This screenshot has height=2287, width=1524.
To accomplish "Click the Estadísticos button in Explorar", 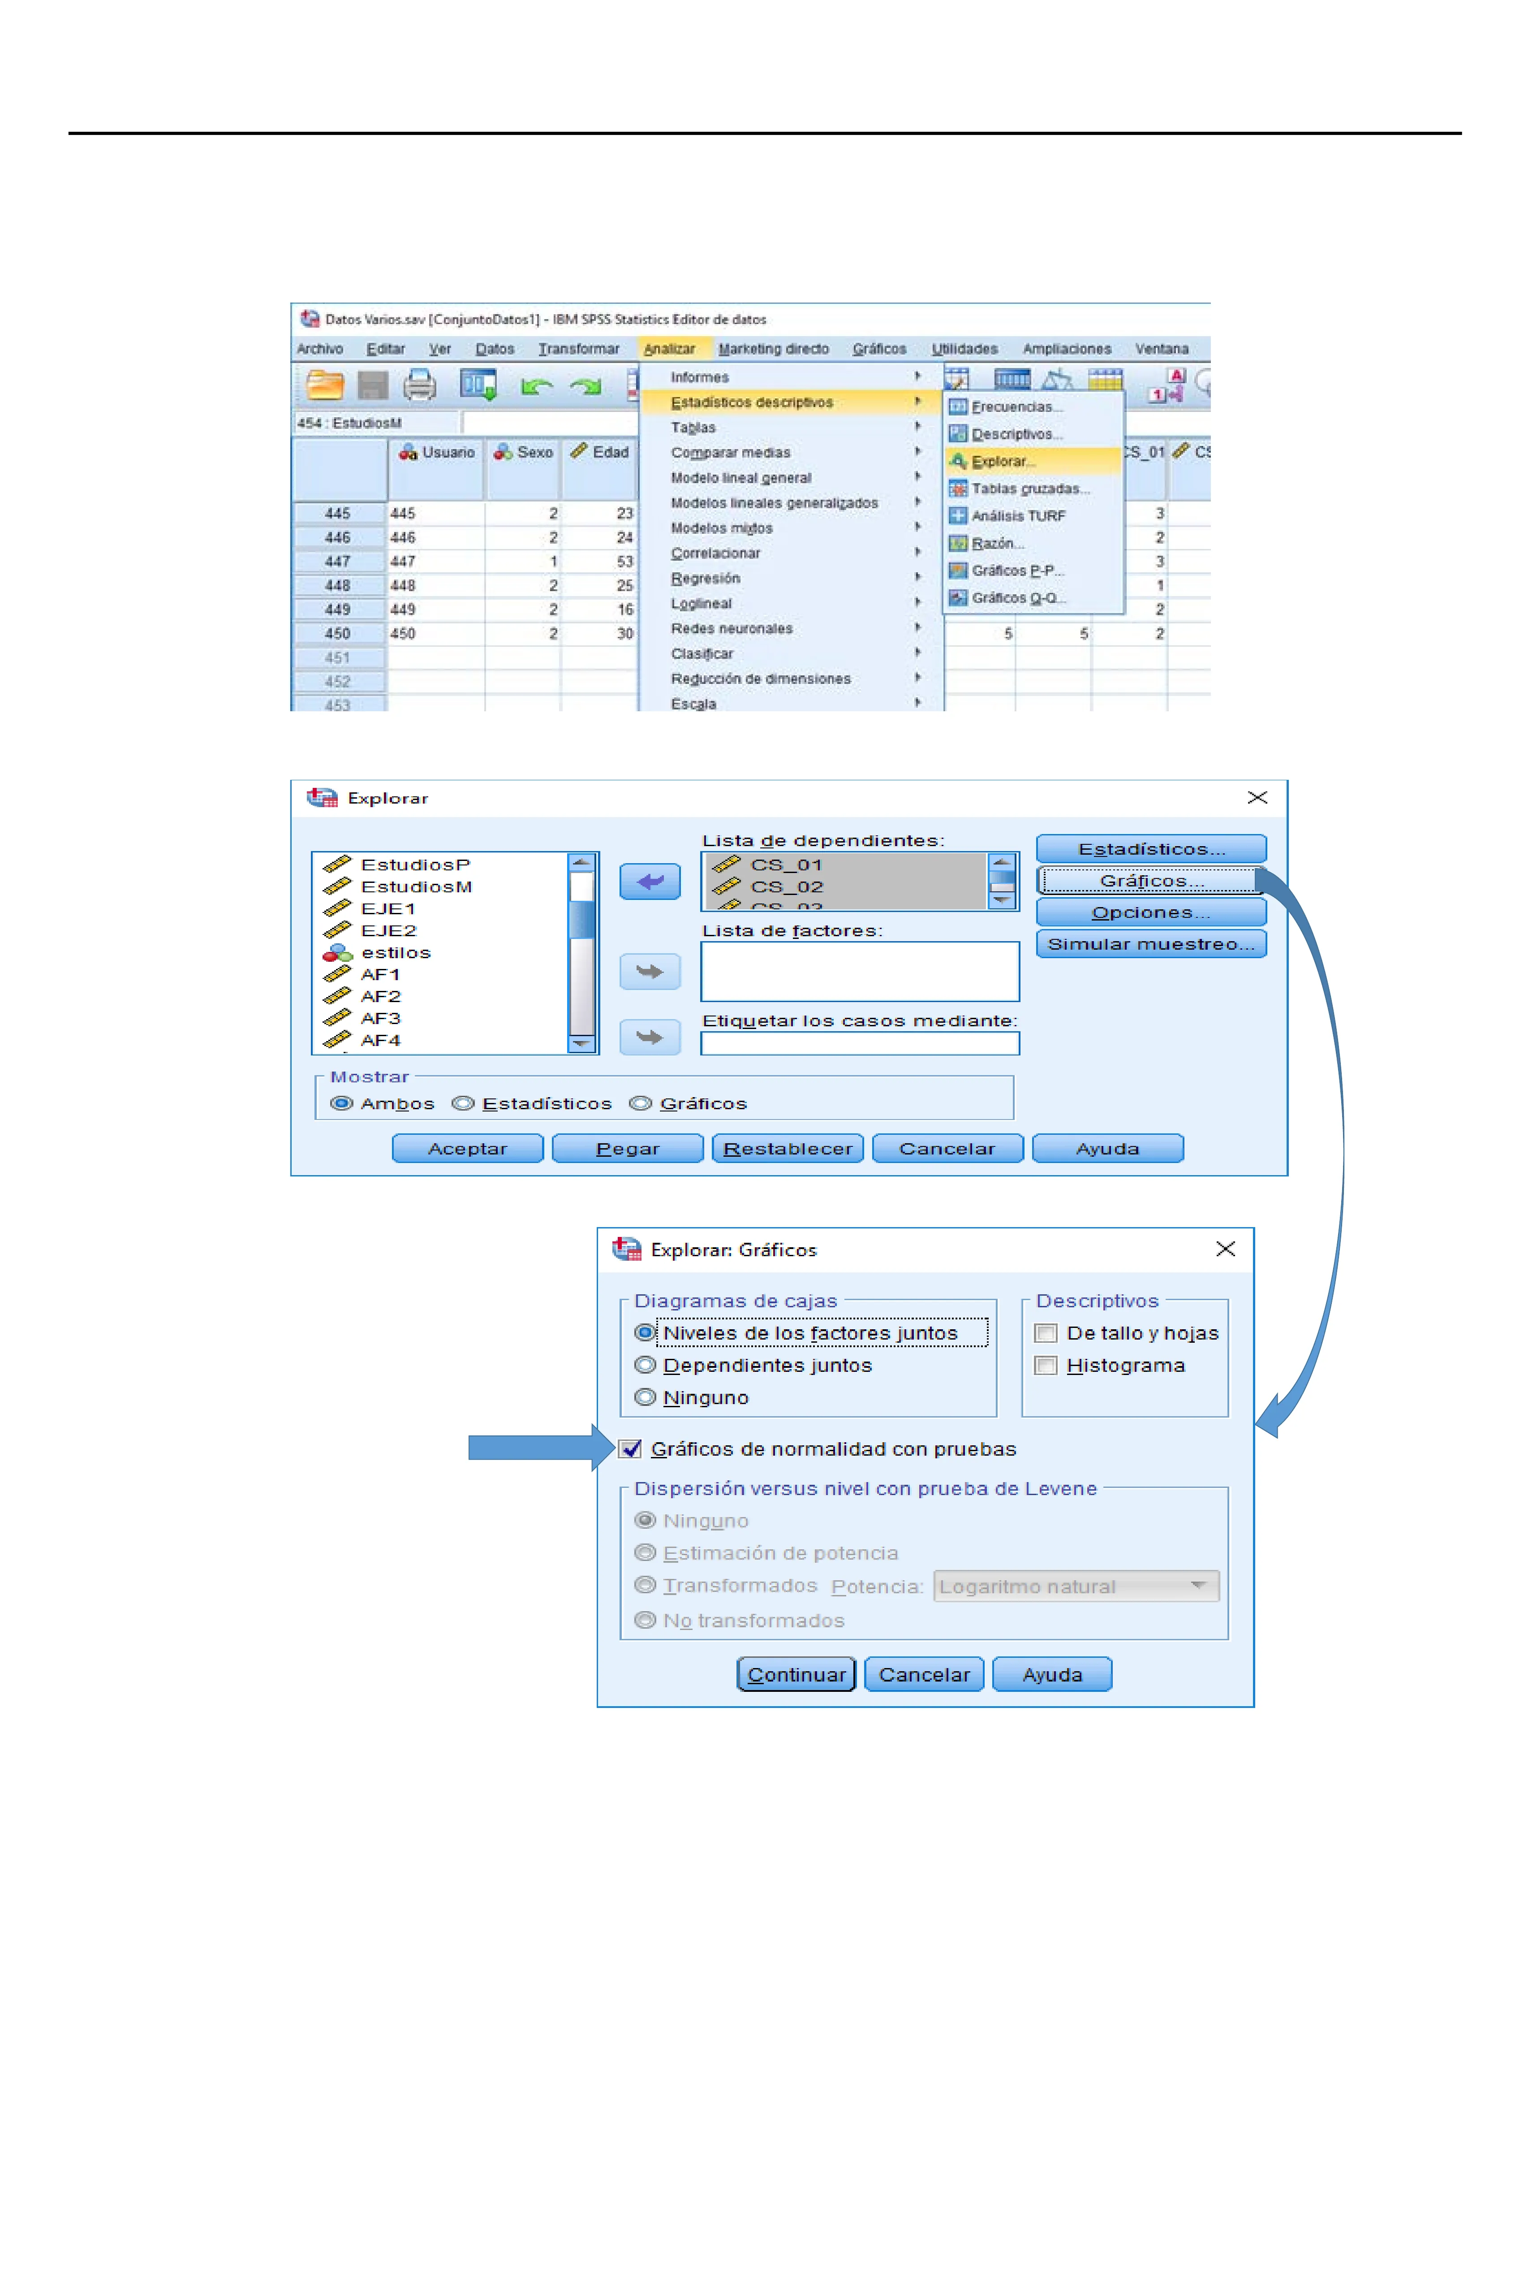I will [x=1151, y=849].
